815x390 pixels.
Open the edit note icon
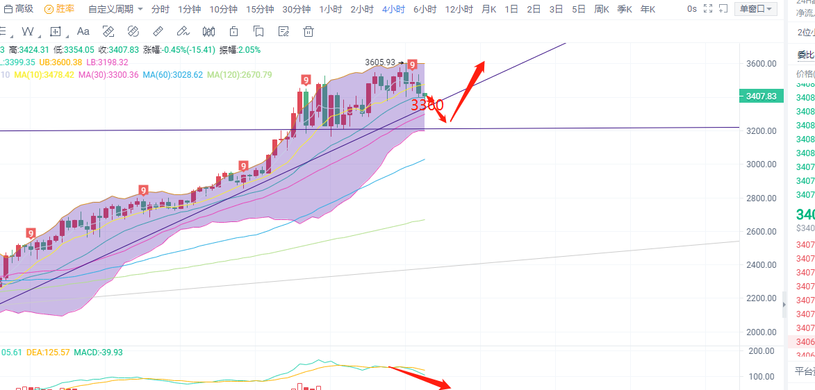tap(283, 32)
